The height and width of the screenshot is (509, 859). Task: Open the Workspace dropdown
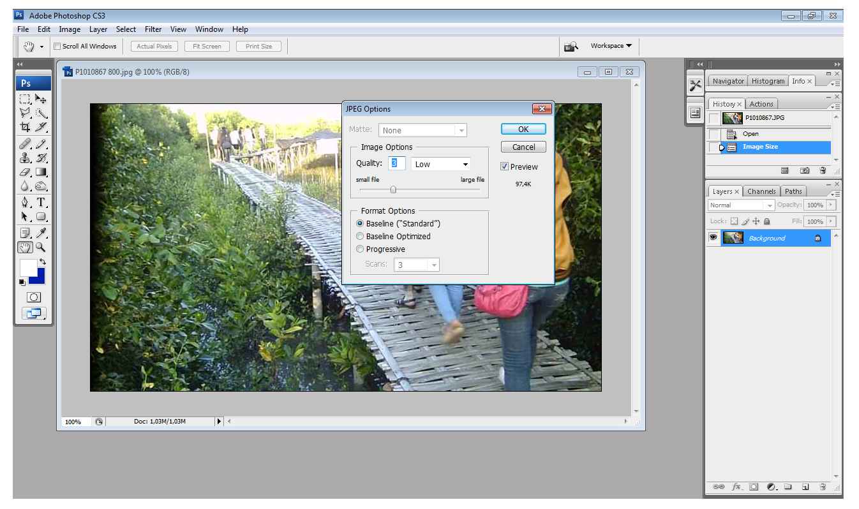point(611,46)
